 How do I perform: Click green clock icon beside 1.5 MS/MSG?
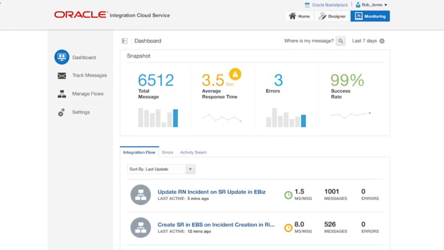(x=288, y=195)
